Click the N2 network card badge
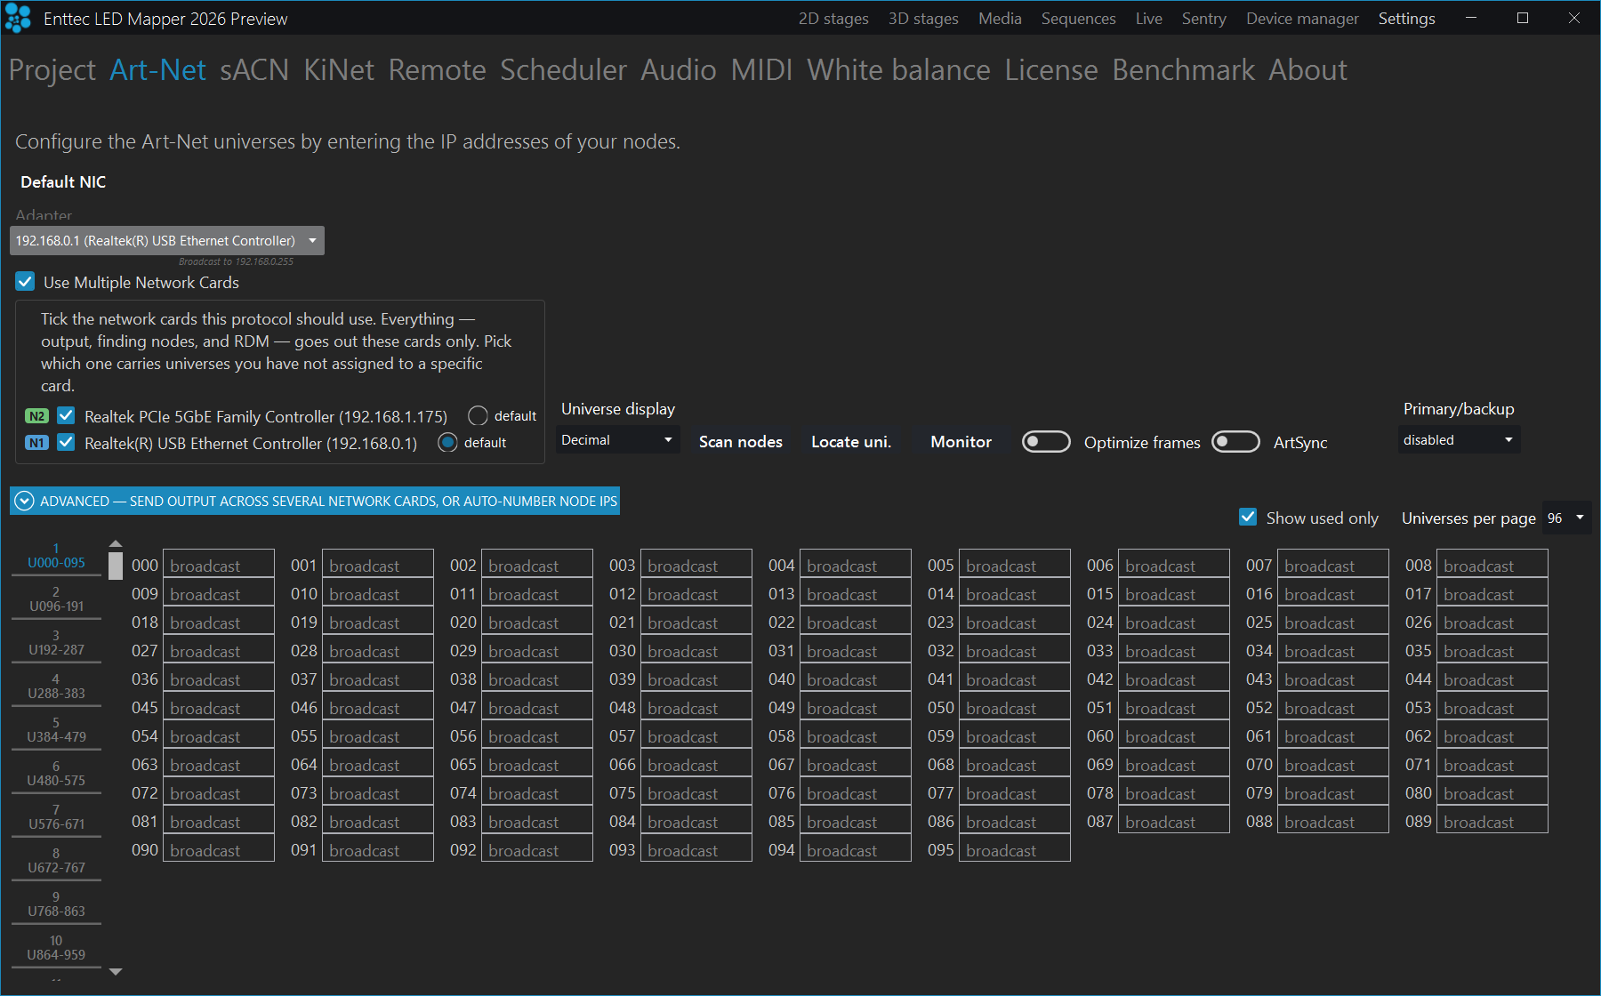This screenshot has width=1601, height=996. 36,416
